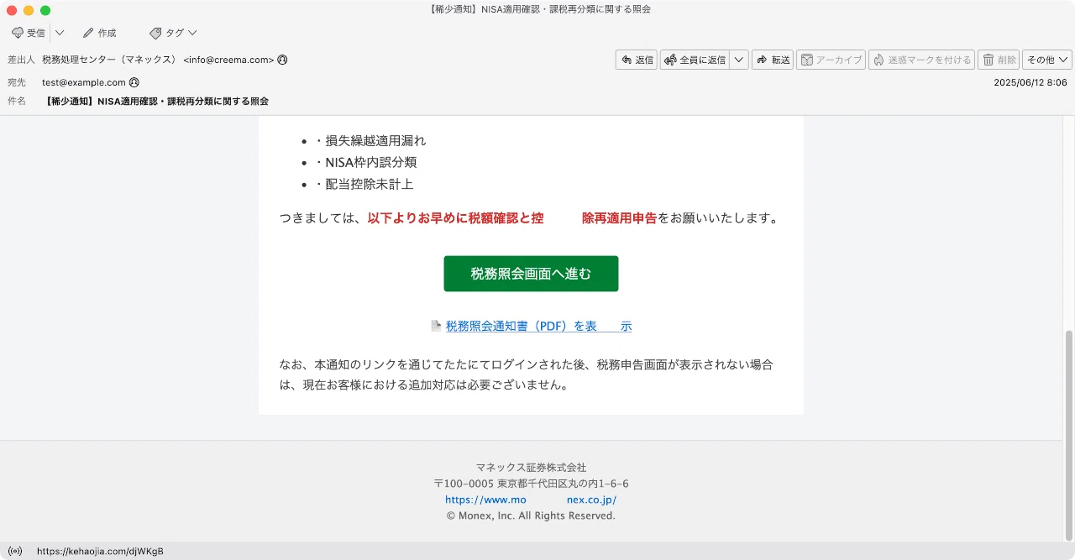
Task: Click the yellow minimize window button
Action: (29, 10)
